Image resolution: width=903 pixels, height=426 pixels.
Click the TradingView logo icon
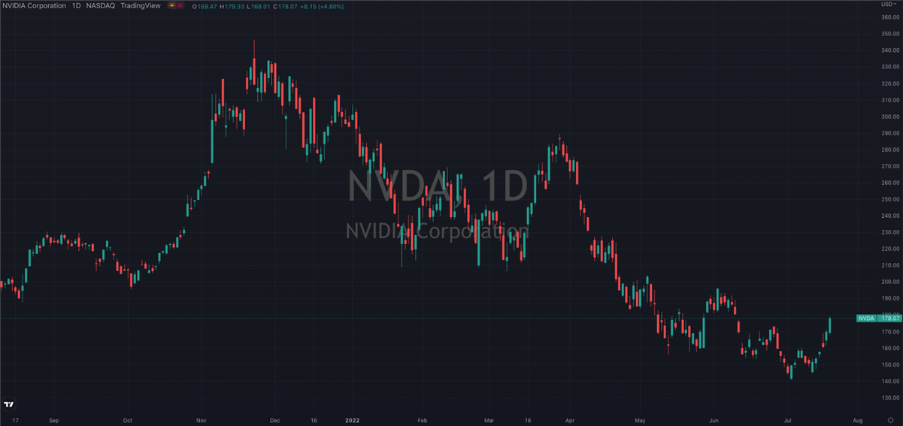[9, 404]
